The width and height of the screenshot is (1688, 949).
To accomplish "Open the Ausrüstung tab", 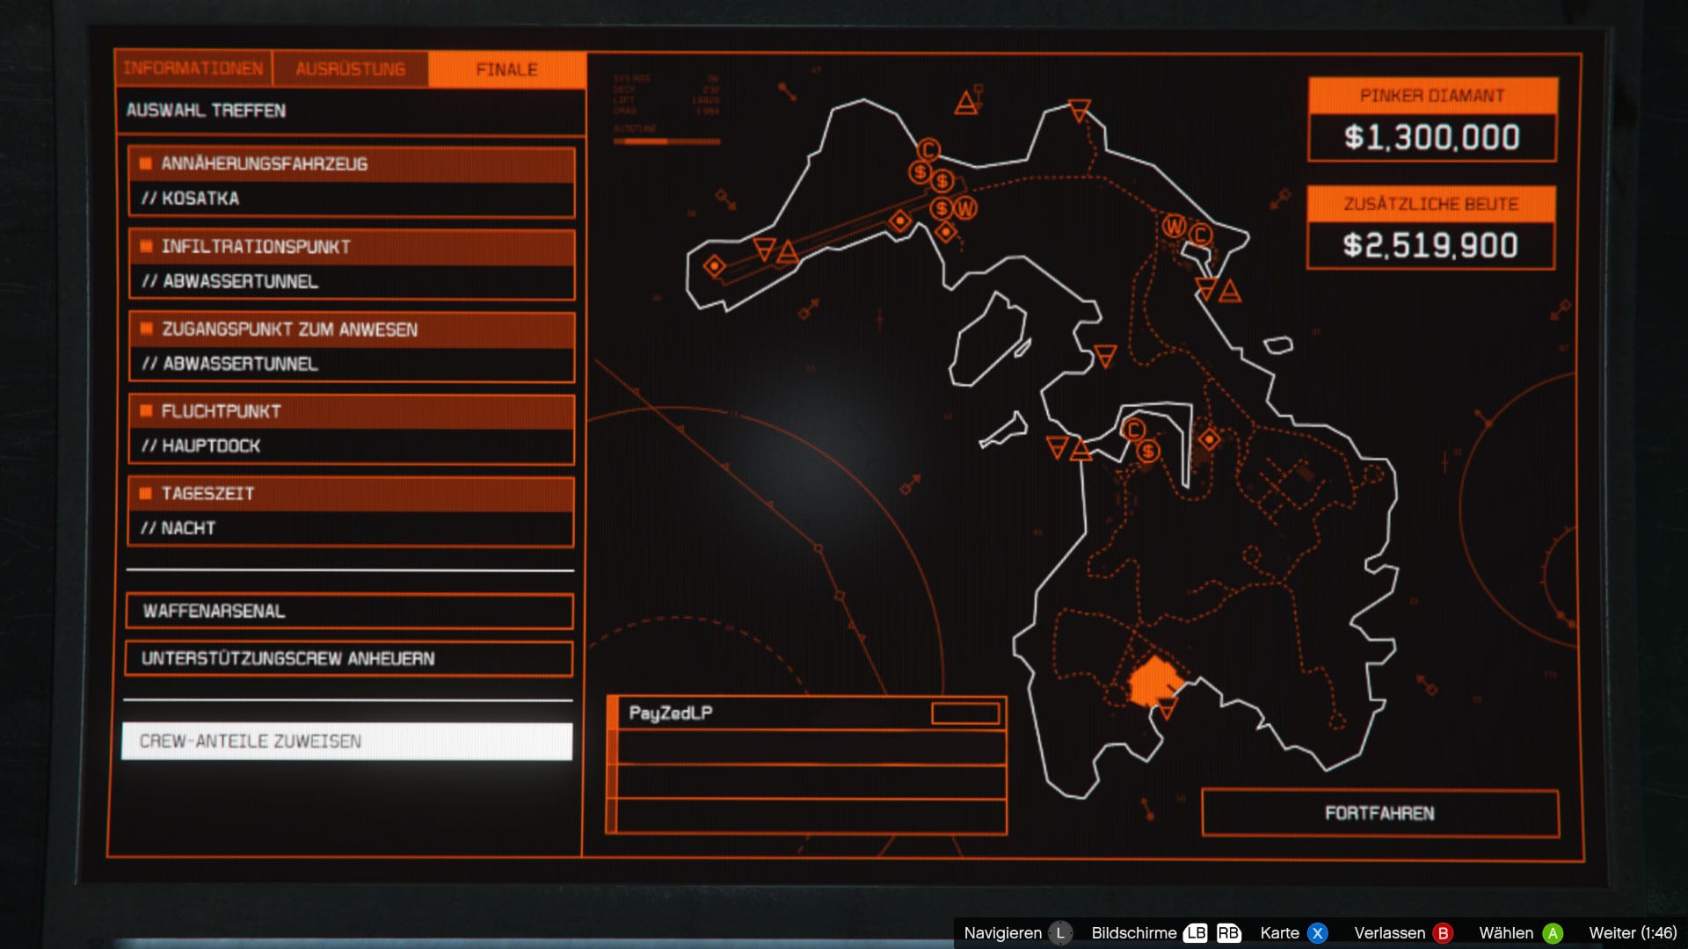I will coord(350,69).
